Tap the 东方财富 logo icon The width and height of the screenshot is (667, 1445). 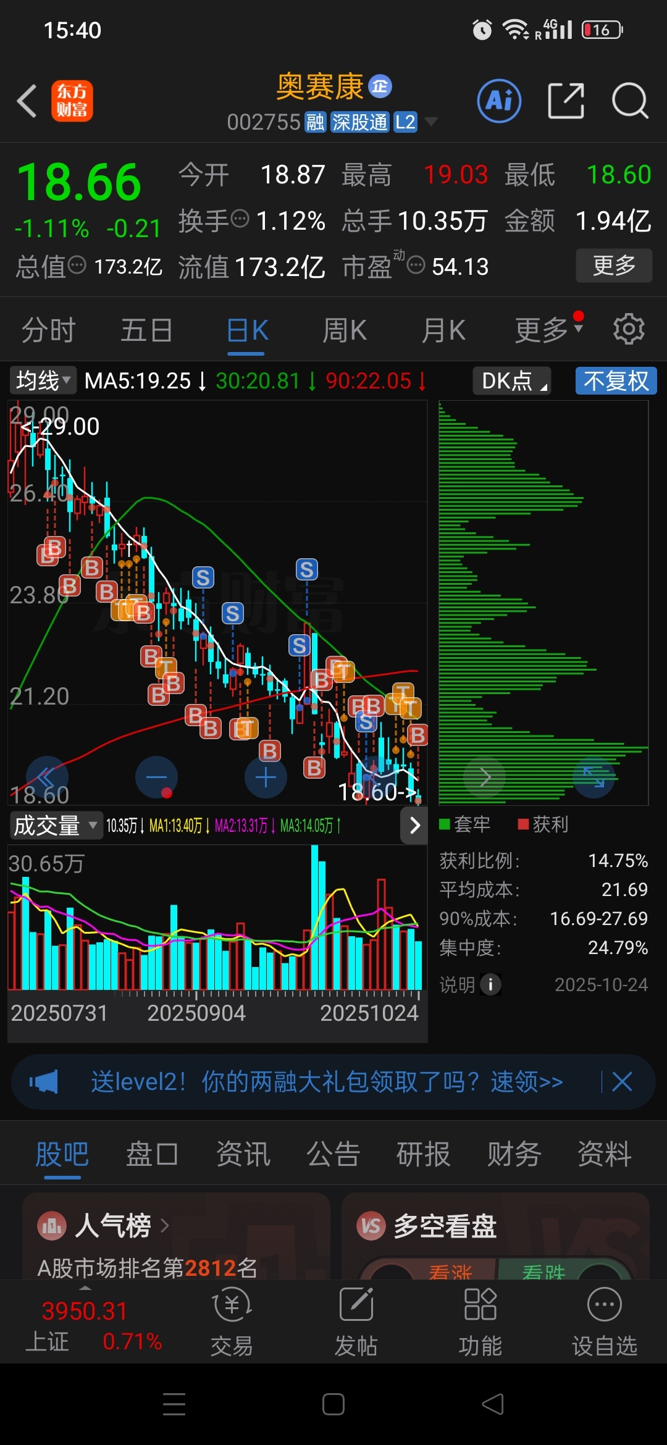click(72, 101)
